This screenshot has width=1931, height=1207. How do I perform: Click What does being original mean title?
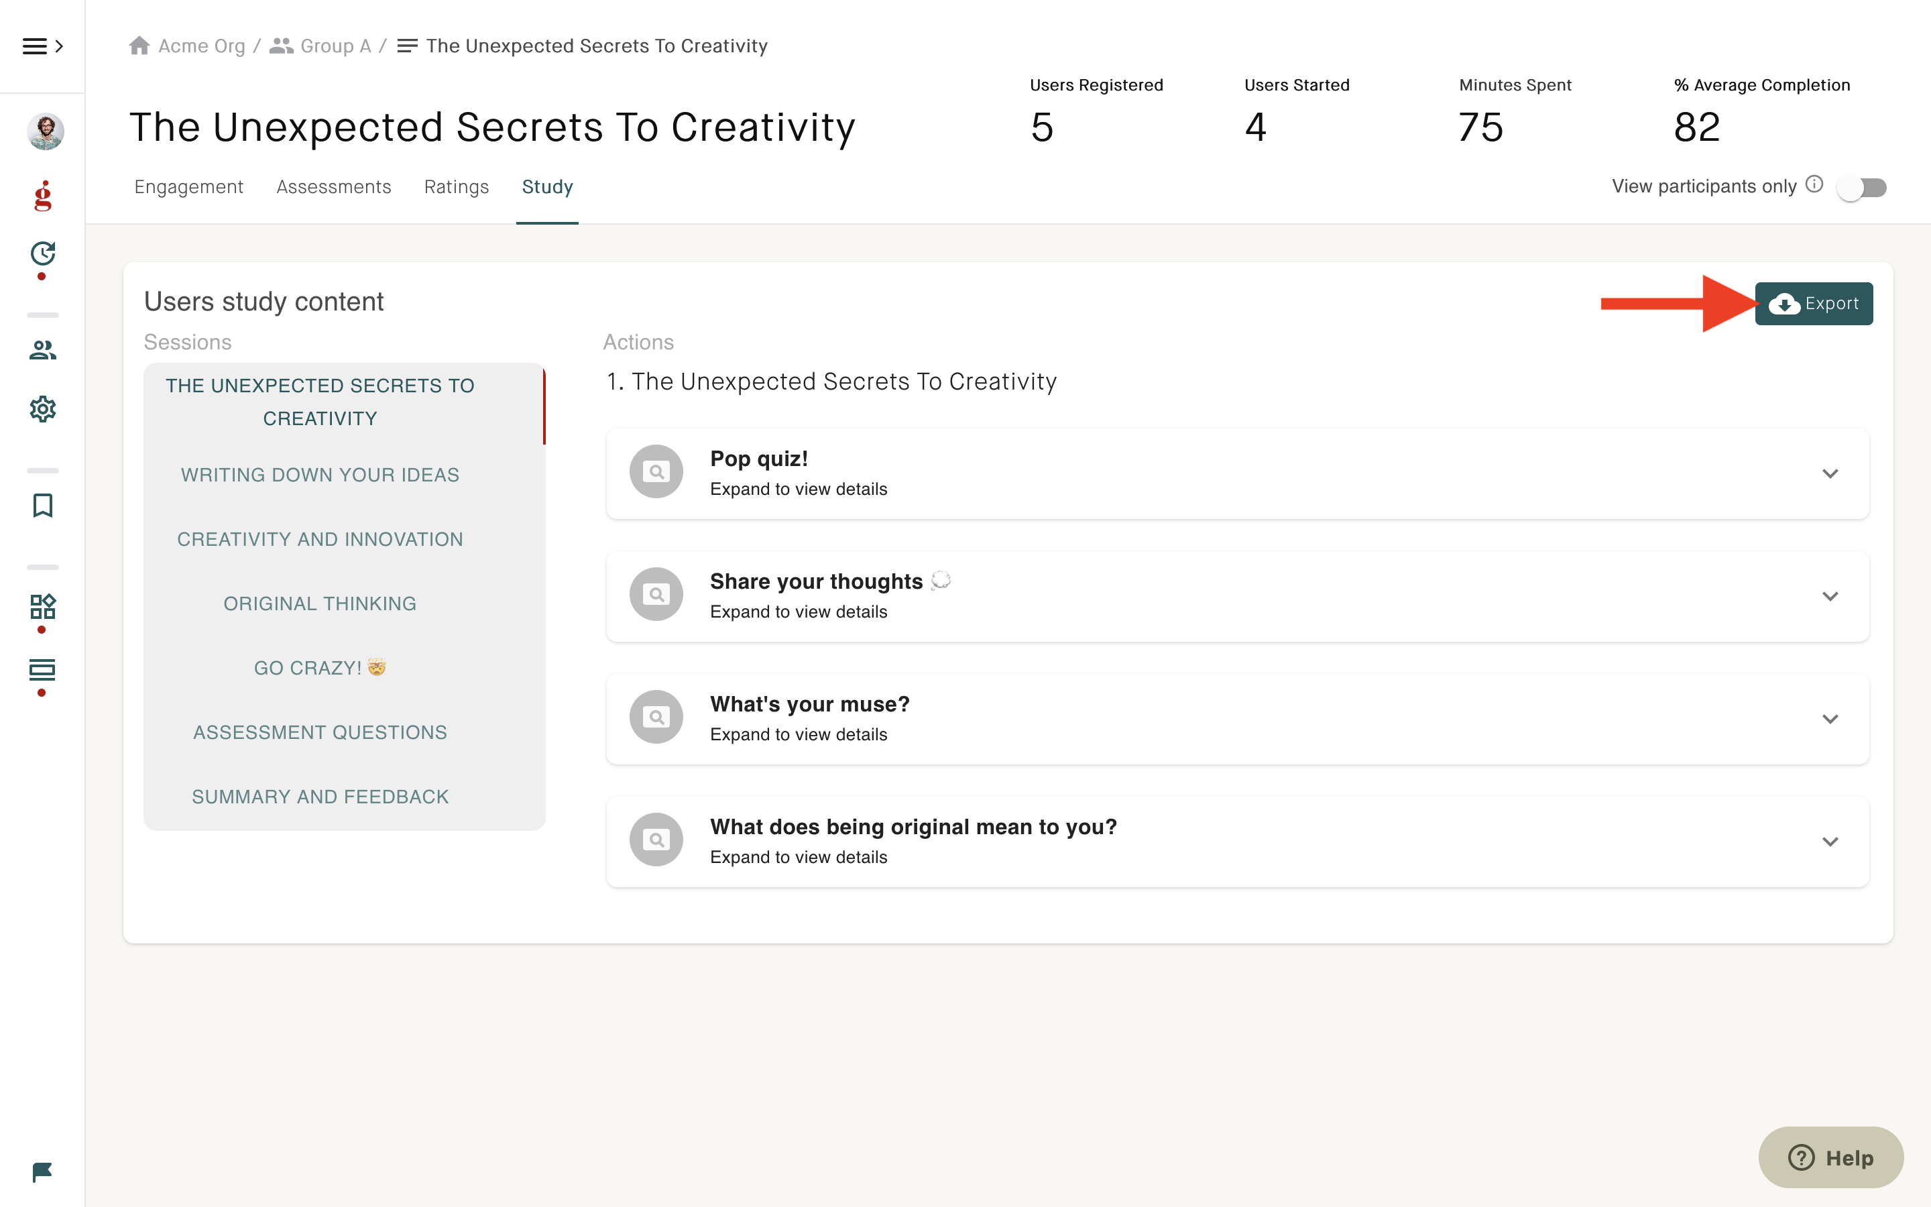[x=913, y=827]
